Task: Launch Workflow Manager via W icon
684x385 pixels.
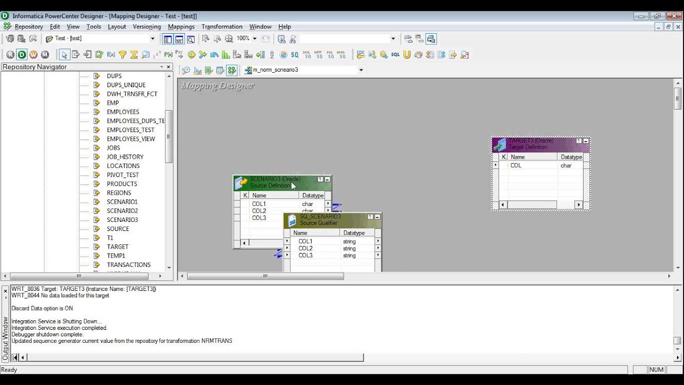Action: coord(33,55)
